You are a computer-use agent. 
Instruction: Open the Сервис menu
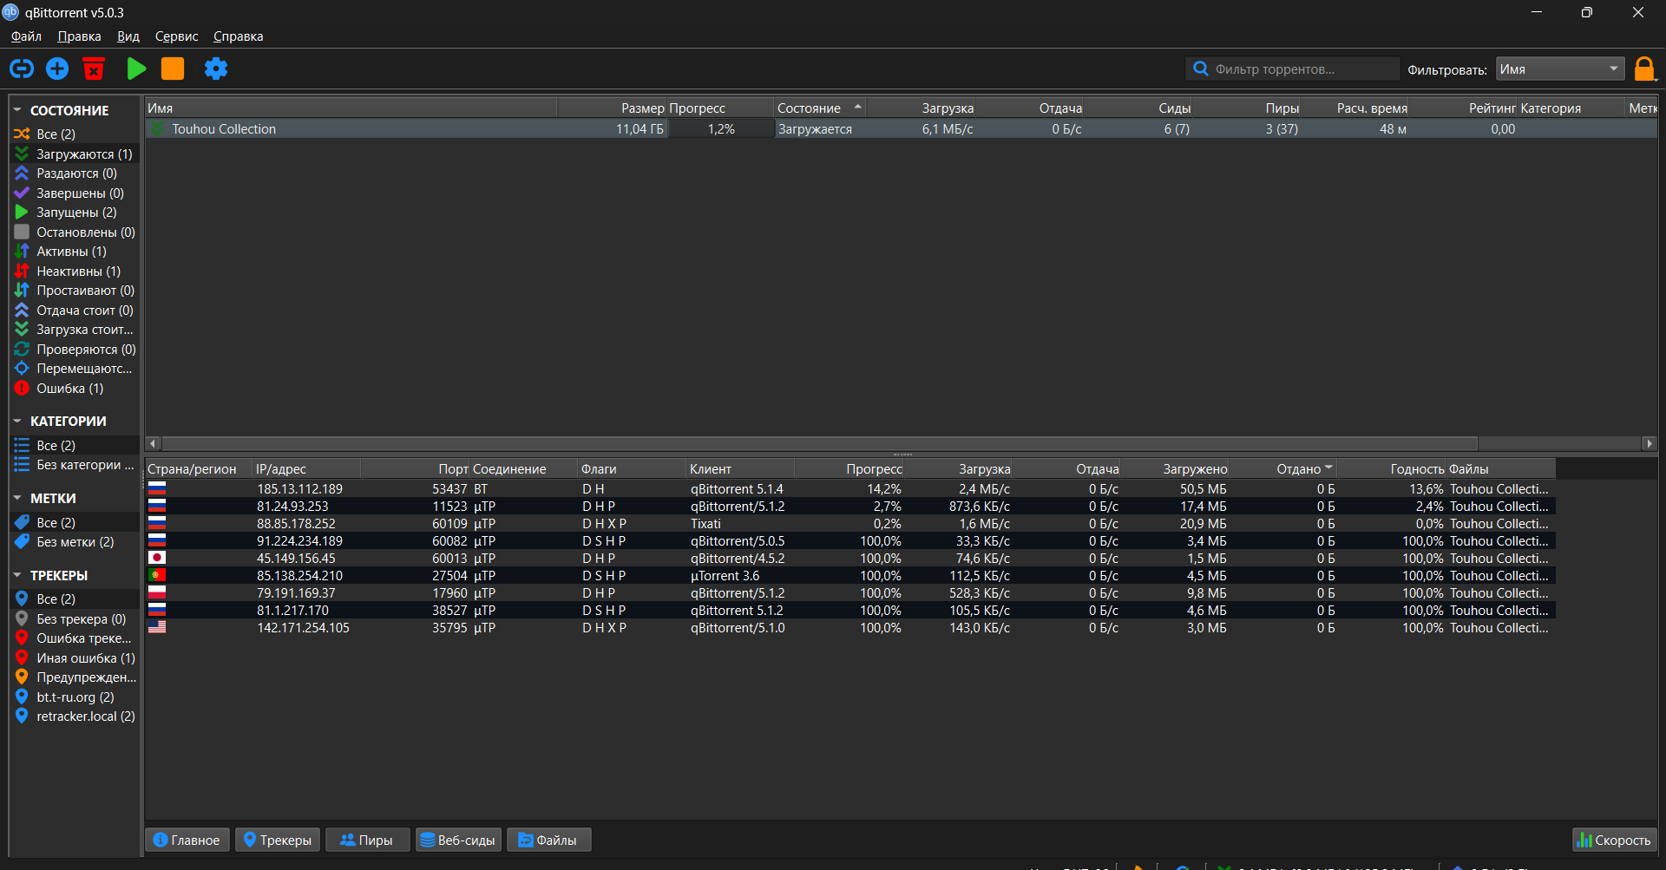tap(177, 36)
